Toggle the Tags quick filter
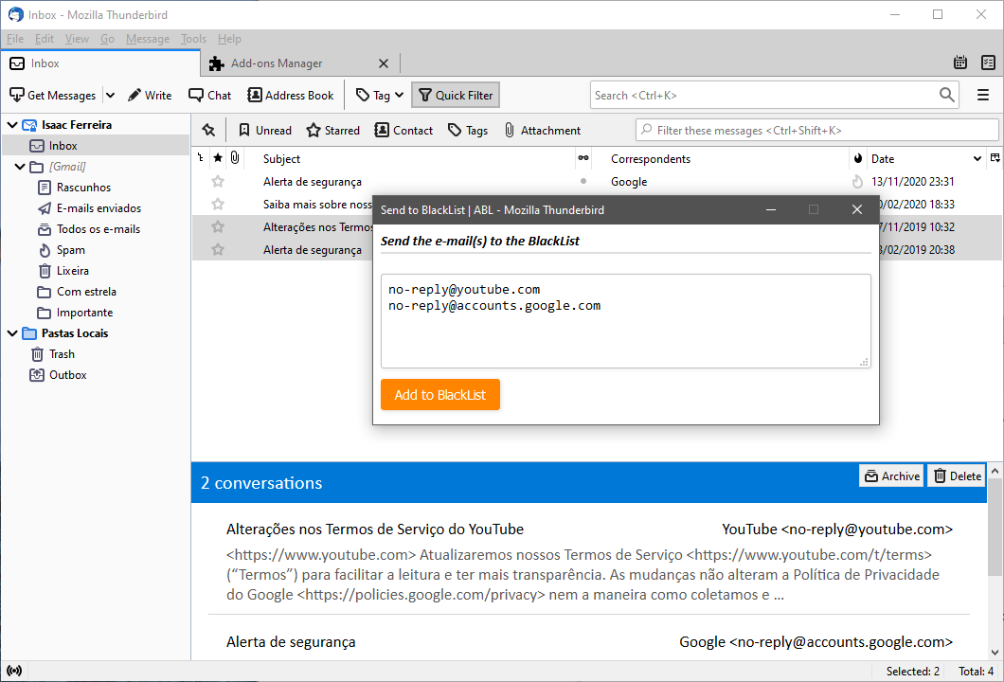This screenshot has height=682, width=1004. click(468, 131)
